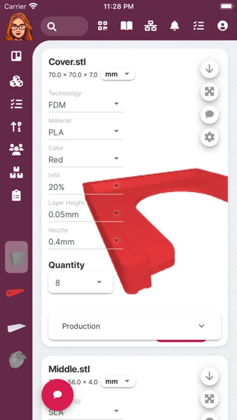The image size is (237, 420).
Task: Open the Technology FDM dropdown
Action: [86, 105]
